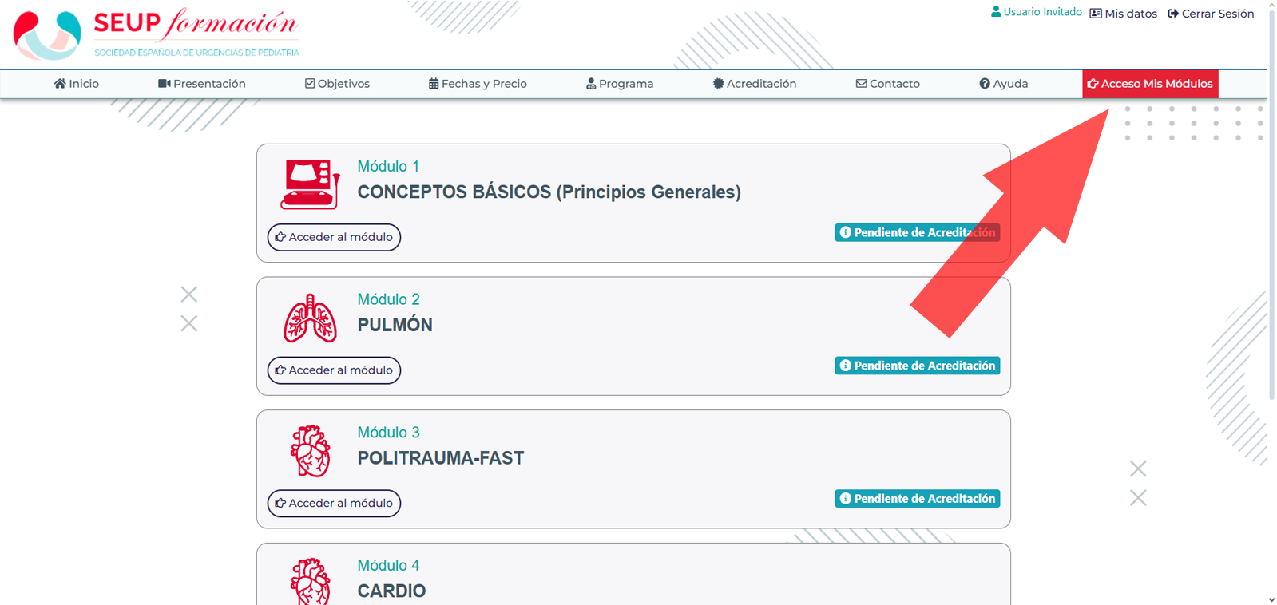Open the Contacto menu item
Viewport: 1277px width, 605px height.
888,84
